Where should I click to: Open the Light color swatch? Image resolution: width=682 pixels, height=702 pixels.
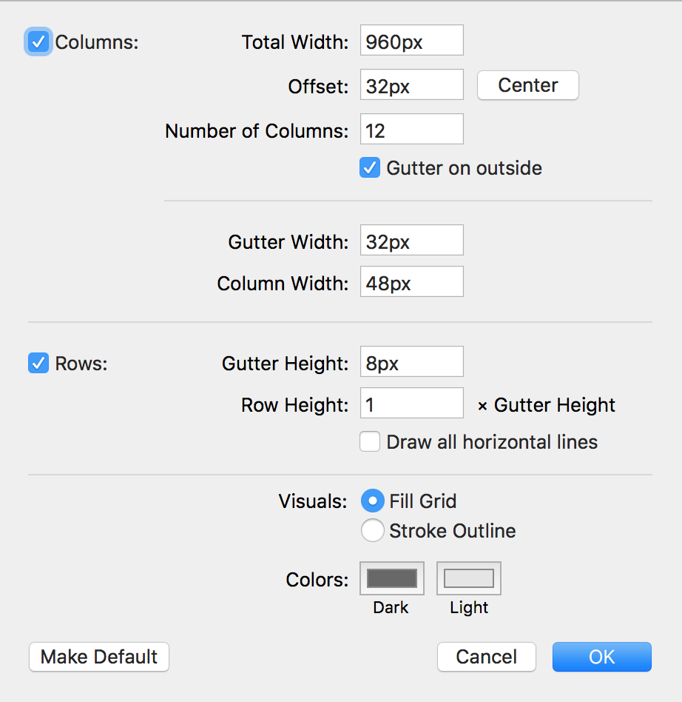tap(469, 578)
